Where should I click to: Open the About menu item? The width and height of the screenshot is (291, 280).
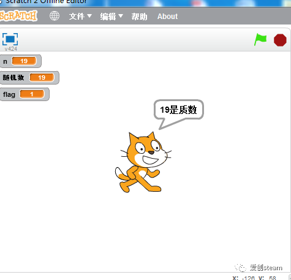pyautogui.click(x=167, y=17)
